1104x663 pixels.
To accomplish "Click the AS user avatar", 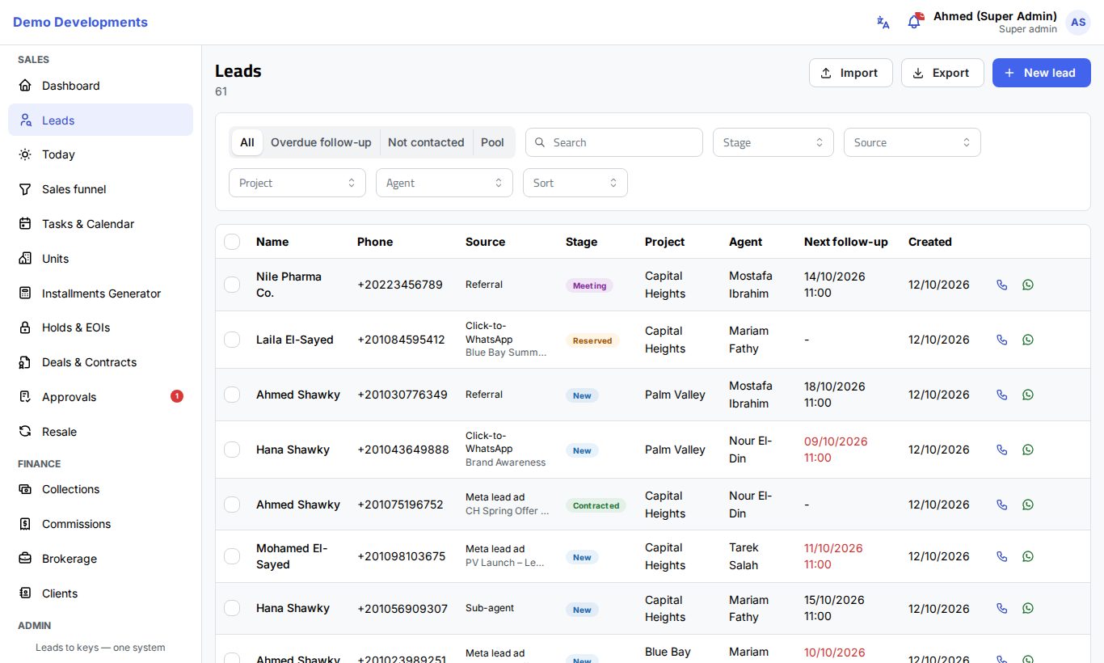I will (x=1078, y=23).
